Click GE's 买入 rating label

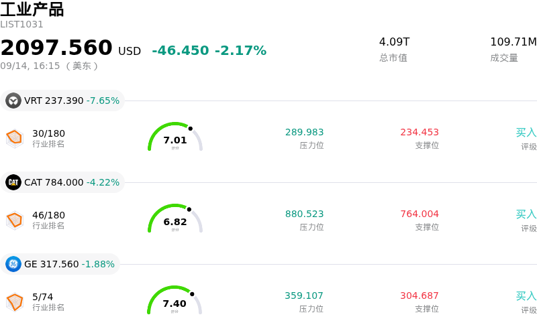[526, 296]
